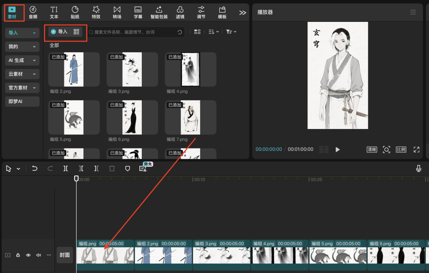
Task: Mute the track with the speaker icon
Action: tap(39, 255)
